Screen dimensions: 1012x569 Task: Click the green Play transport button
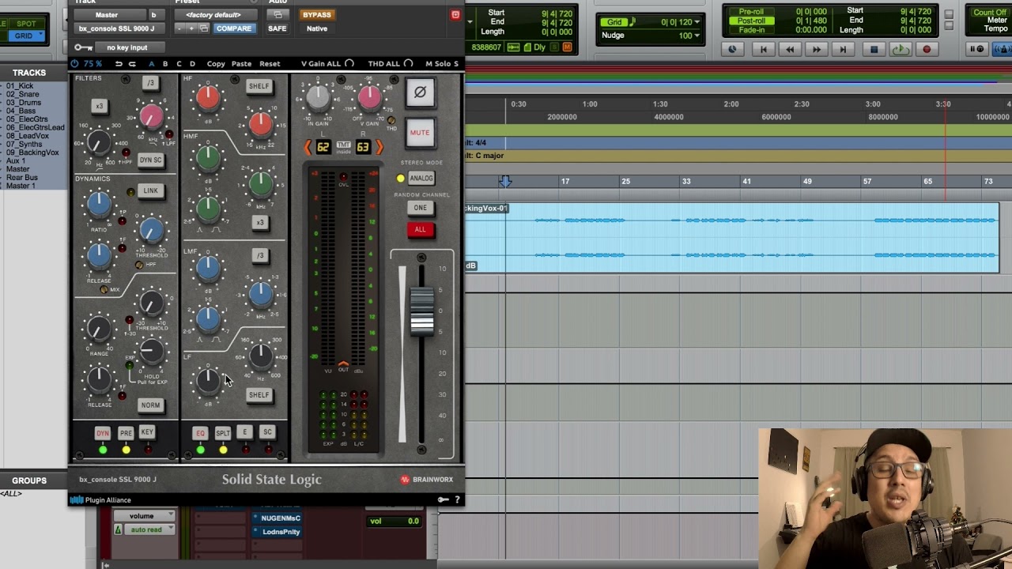pyautogui.click(x=901, y=49)
